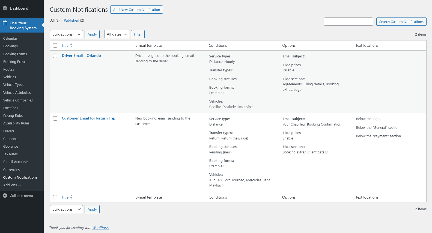This screenshot has height=233, width=432.
Task: Click Add New Custom Notification button
Action: tap(136, 10)
